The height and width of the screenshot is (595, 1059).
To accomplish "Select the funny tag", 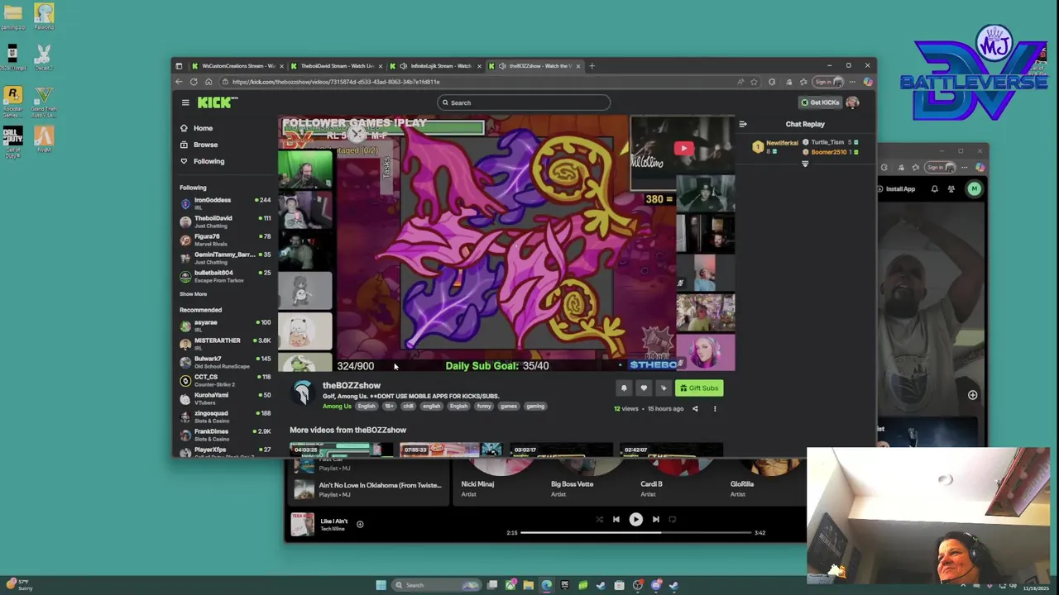I will click(484, 406).
